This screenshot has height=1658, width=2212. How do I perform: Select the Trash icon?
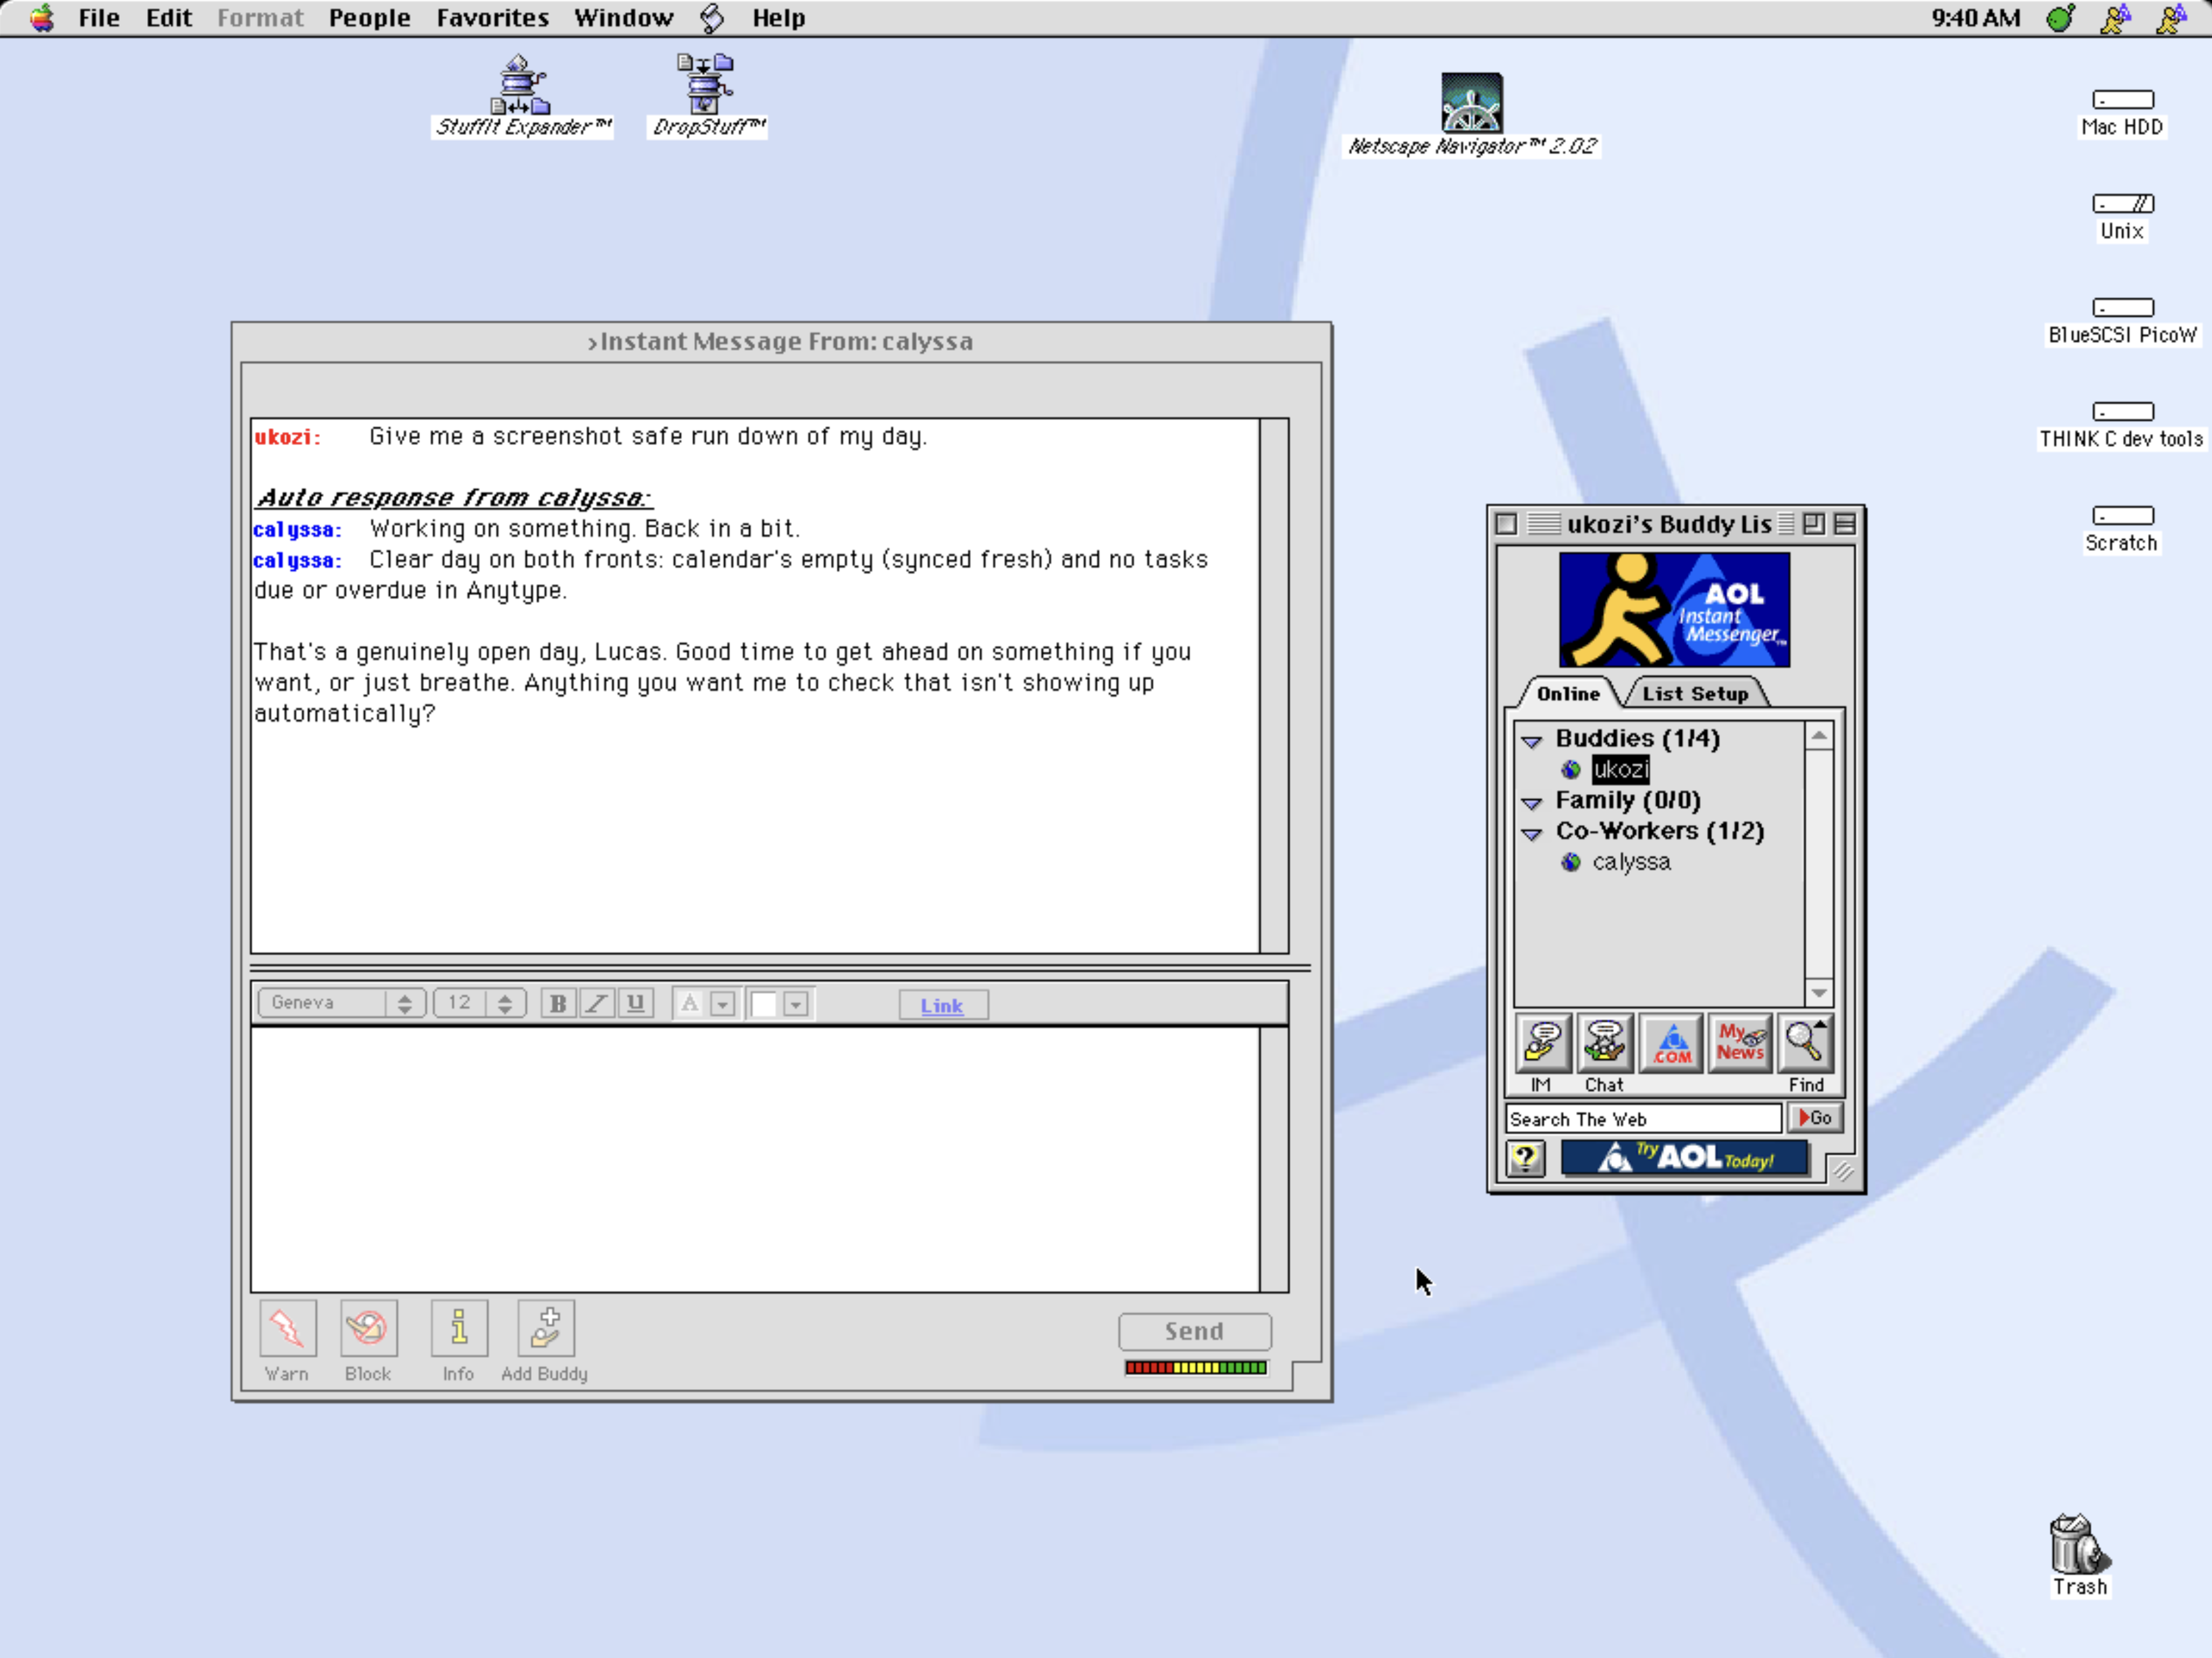tap(2079, 1543)
